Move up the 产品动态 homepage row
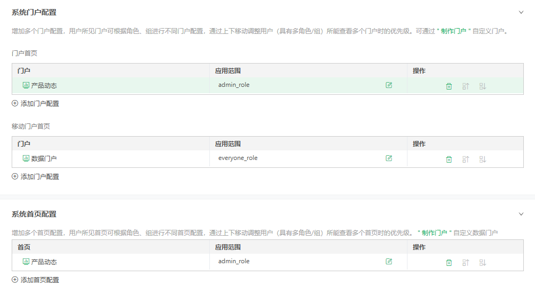 pyautogui.click(x=466, y=263)
